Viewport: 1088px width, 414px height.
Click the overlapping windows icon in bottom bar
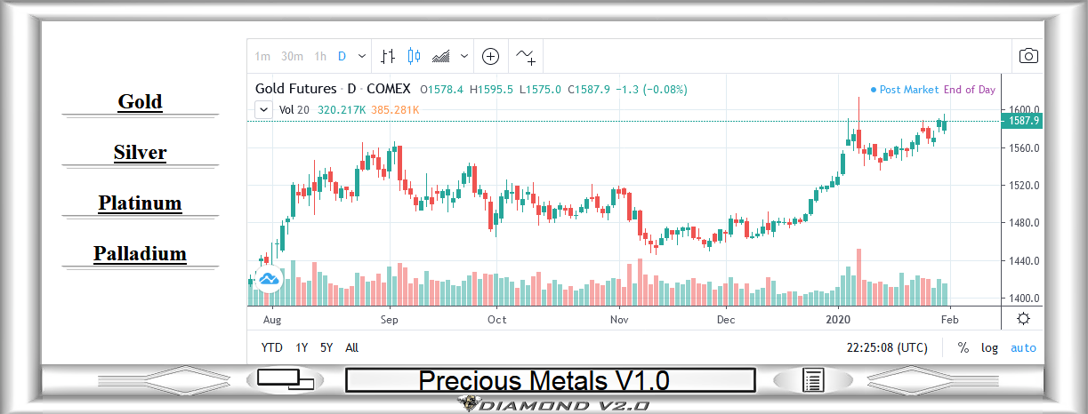[x=286, y=379]
